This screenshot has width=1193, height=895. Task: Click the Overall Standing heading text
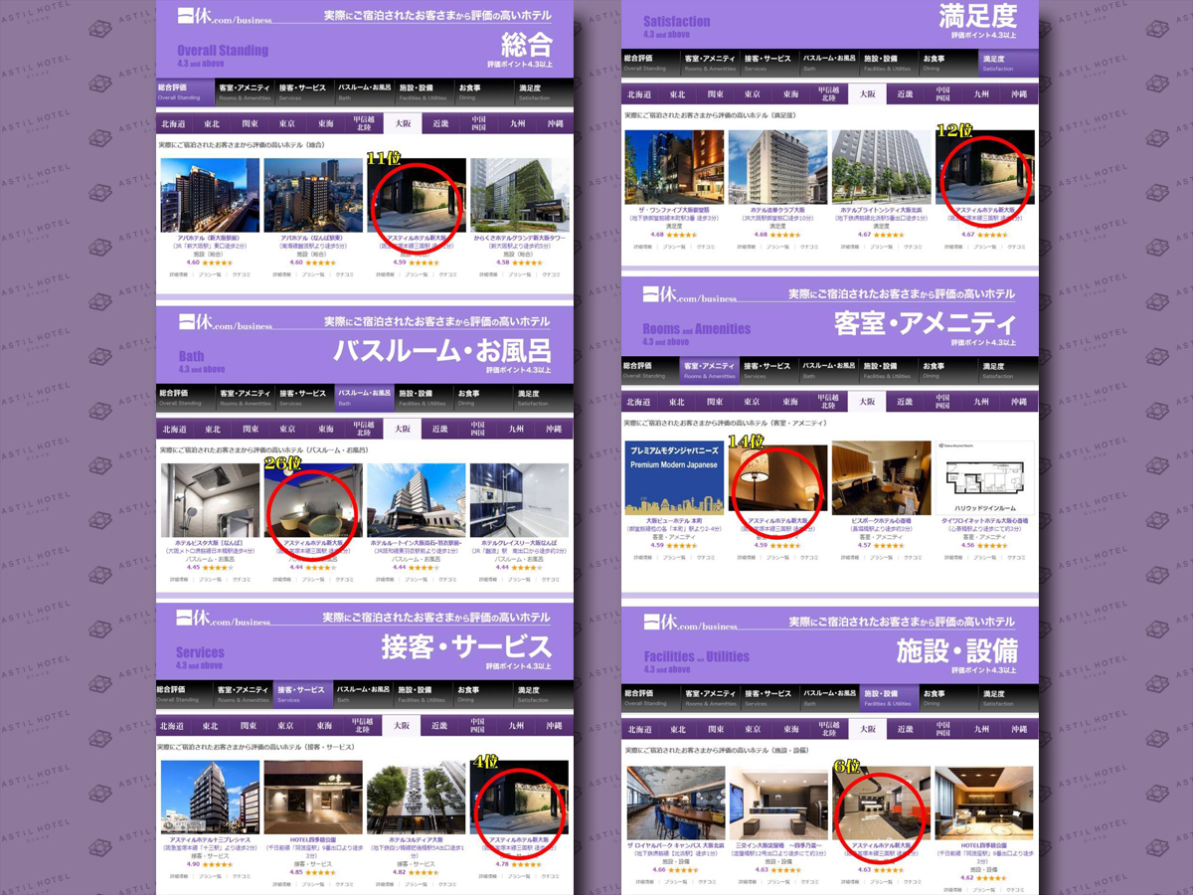pos(223,50)
